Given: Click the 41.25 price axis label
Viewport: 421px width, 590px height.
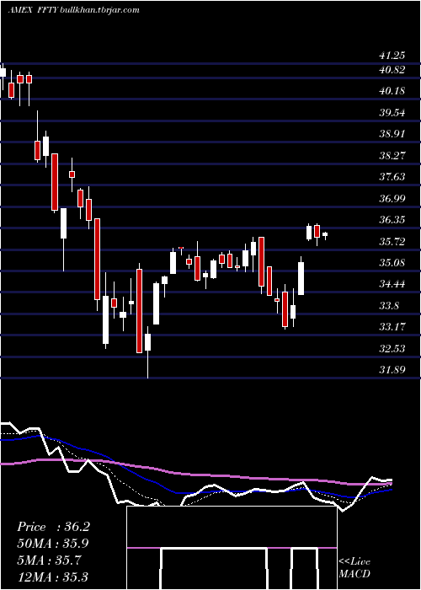Looking at the screenshot, I should point(392,56).
